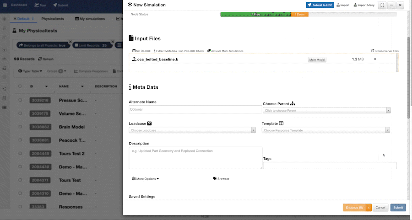Open the NAME column sort arrow

click(82, 86)
